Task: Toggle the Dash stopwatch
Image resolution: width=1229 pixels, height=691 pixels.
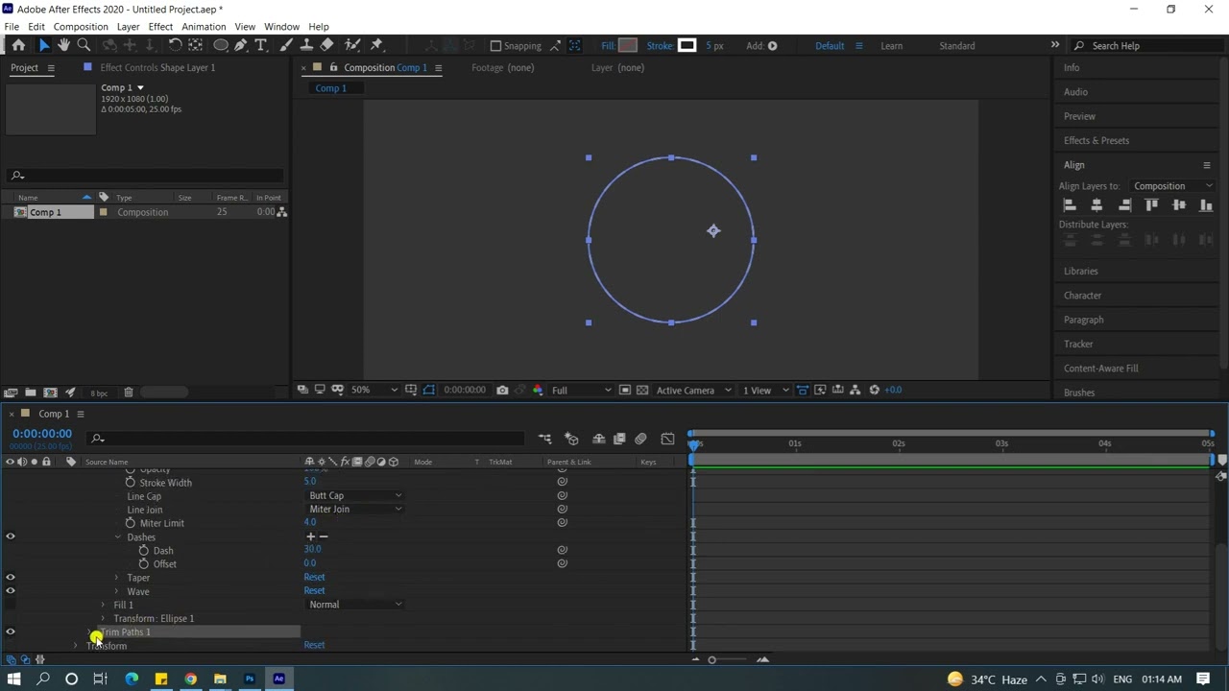Action: [144, 551]
